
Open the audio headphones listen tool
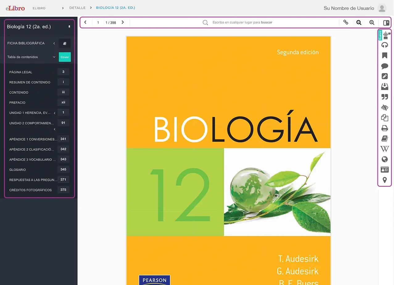(x=384, y=45)
